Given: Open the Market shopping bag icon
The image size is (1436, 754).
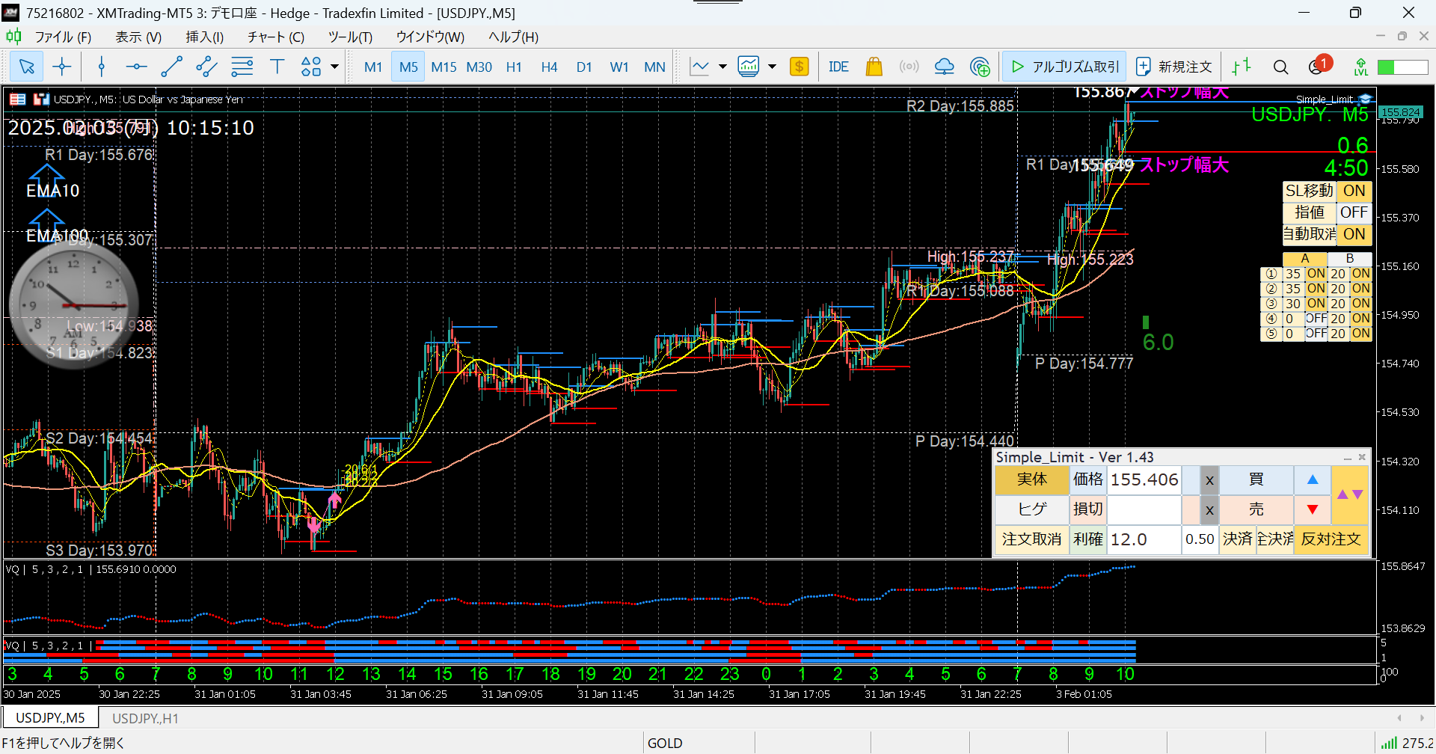Looking at the screenshot, I should pos(874,67).
